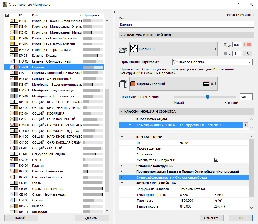The height and width of the screenshot is (224, 258).
Task: Select the Кирпич - Глиняный Полнотелый row
Action: (54, 73)
